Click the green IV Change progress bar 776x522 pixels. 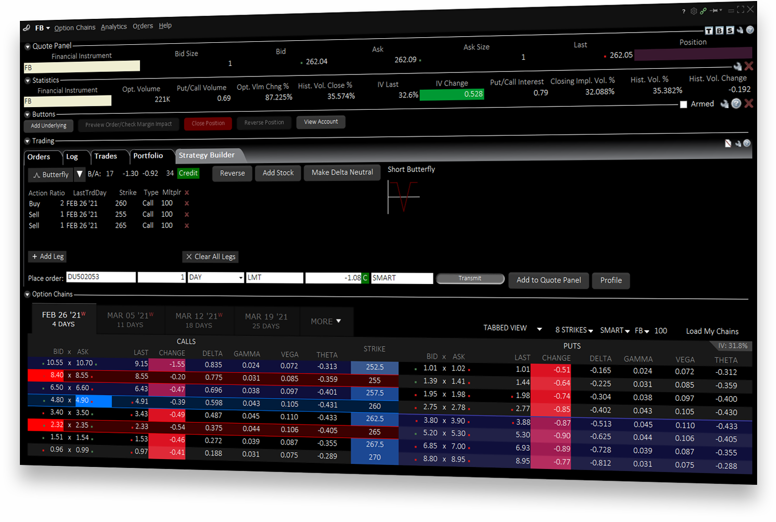coord(452,94)
